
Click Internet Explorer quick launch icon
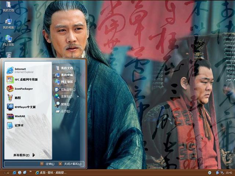[14, 173]
